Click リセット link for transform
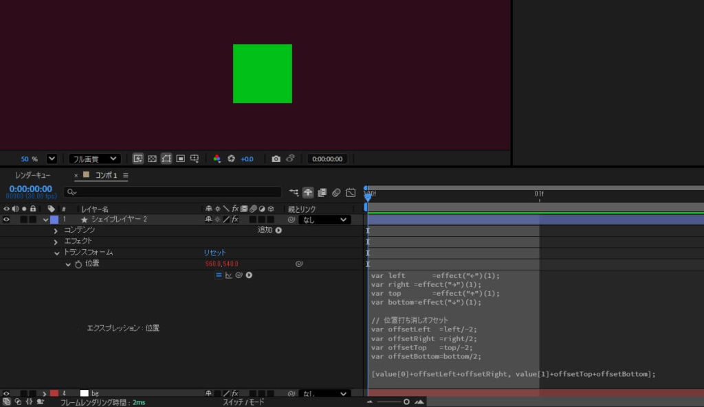Screen dimensions: 704x407 [214, 253]
